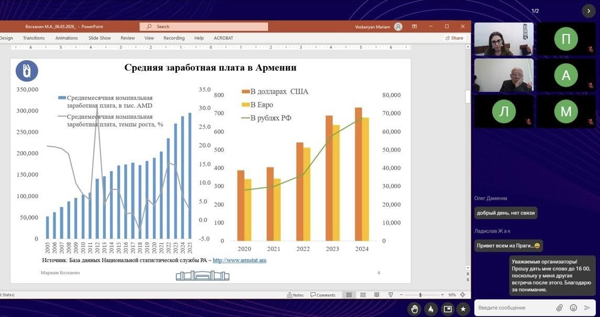Open the Animations ribbon tab
600x317 pixels.
(66, 38)
